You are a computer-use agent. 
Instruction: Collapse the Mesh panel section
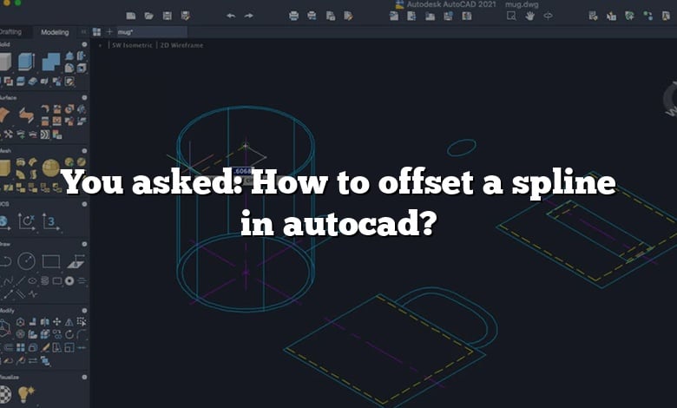pos(84,151)
